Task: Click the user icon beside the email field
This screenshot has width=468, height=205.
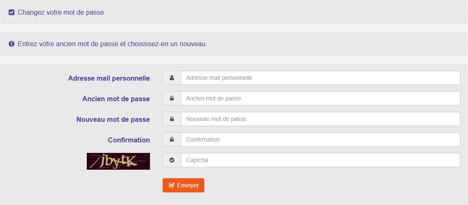Action: [x=172, y=78]
